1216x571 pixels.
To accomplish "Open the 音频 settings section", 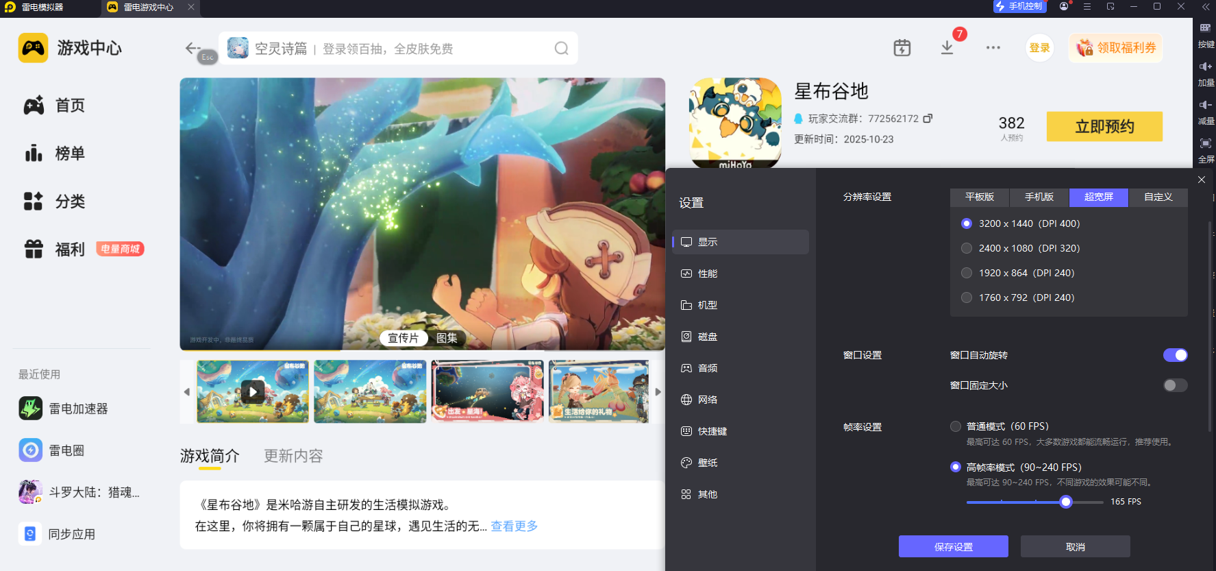I will click(741, 368).
